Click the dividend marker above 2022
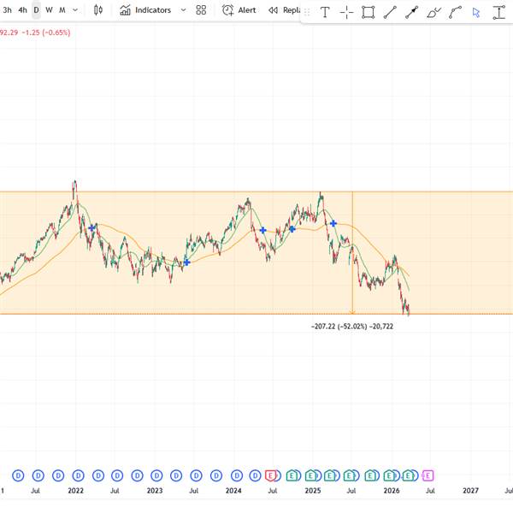This screenshot has width=513, height=513. pos(78,475)
